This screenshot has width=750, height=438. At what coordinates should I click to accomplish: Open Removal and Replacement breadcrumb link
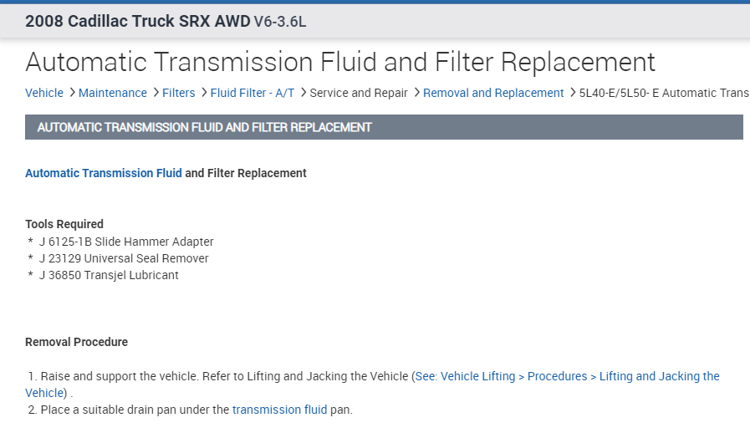(x=493, y=93)
